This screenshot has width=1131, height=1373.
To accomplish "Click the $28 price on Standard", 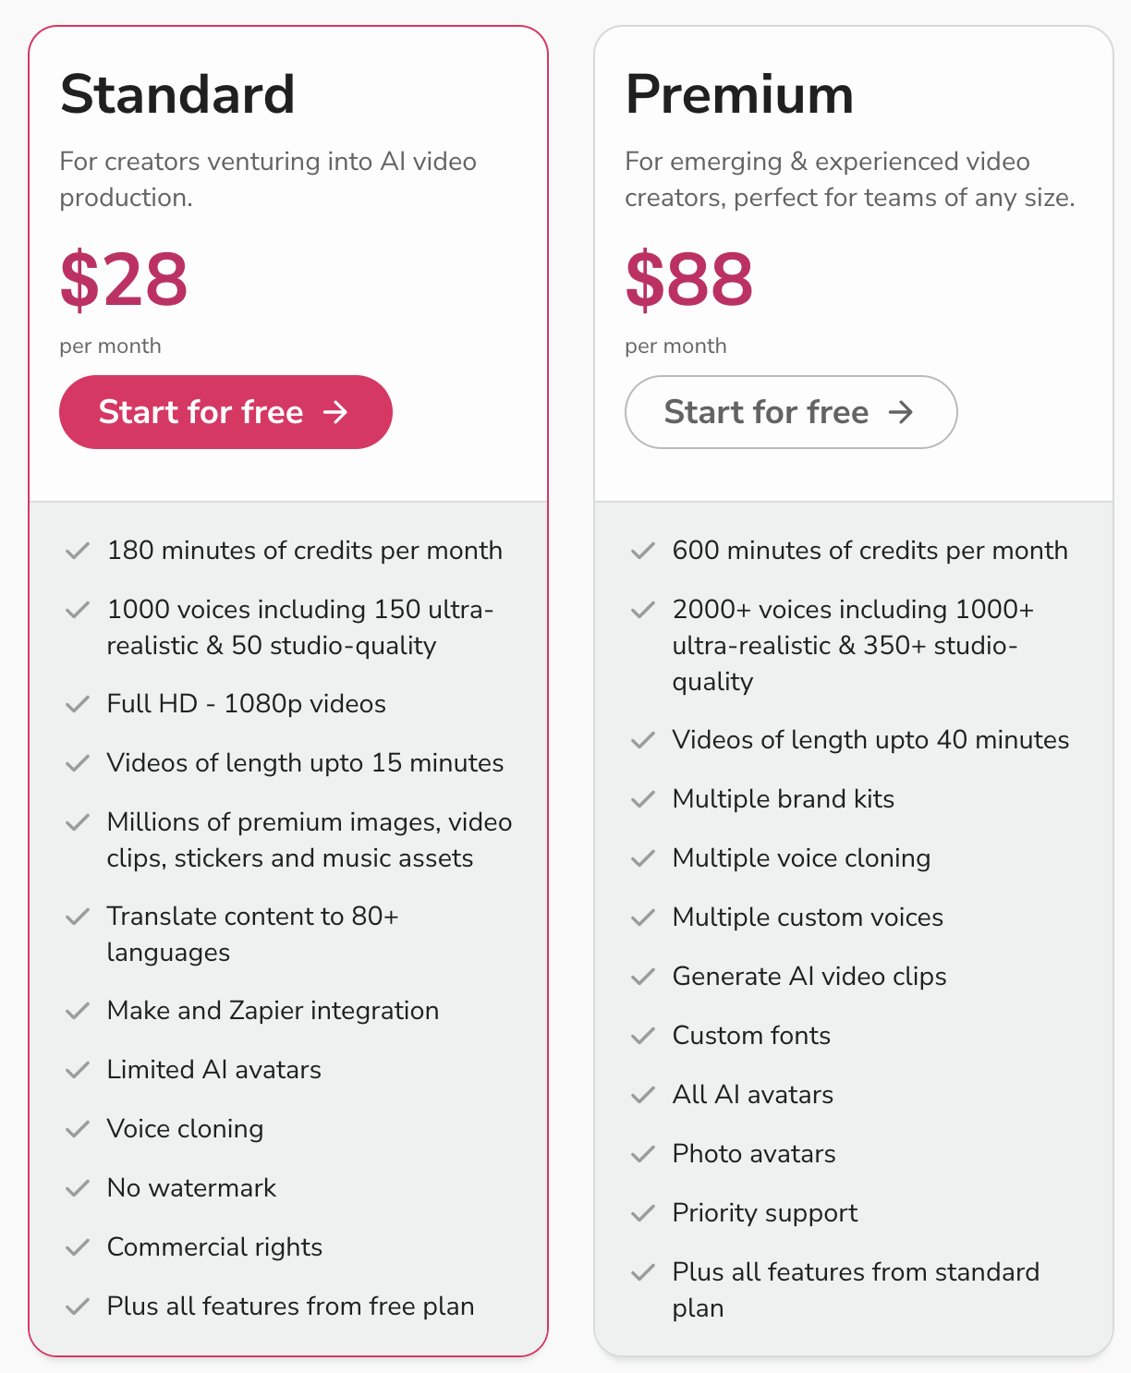I will (124, 279).
